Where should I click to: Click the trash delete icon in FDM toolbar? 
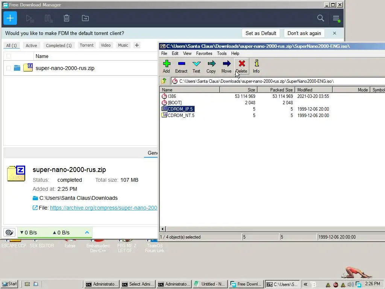click(67, 18)
